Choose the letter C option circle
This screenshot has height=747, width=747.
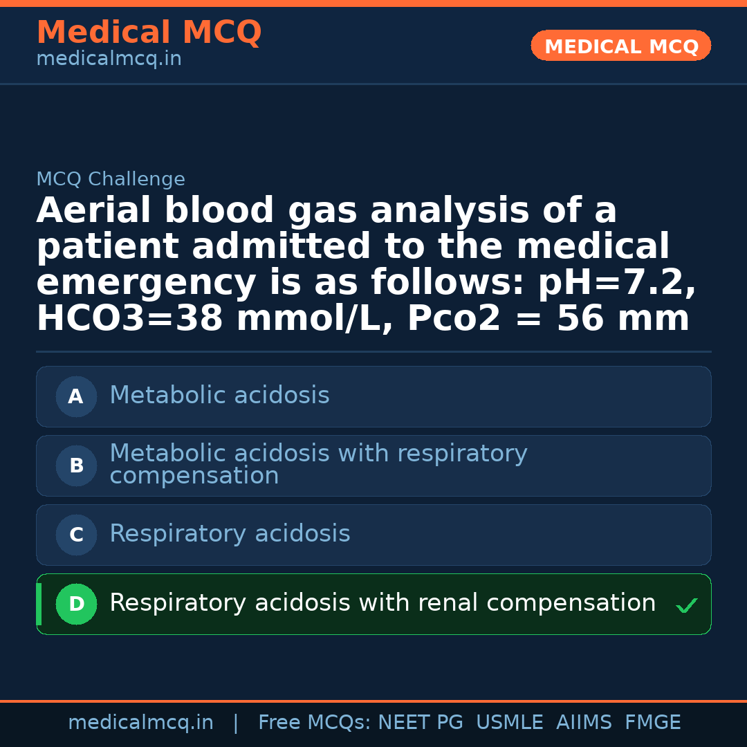click(76, 535)
